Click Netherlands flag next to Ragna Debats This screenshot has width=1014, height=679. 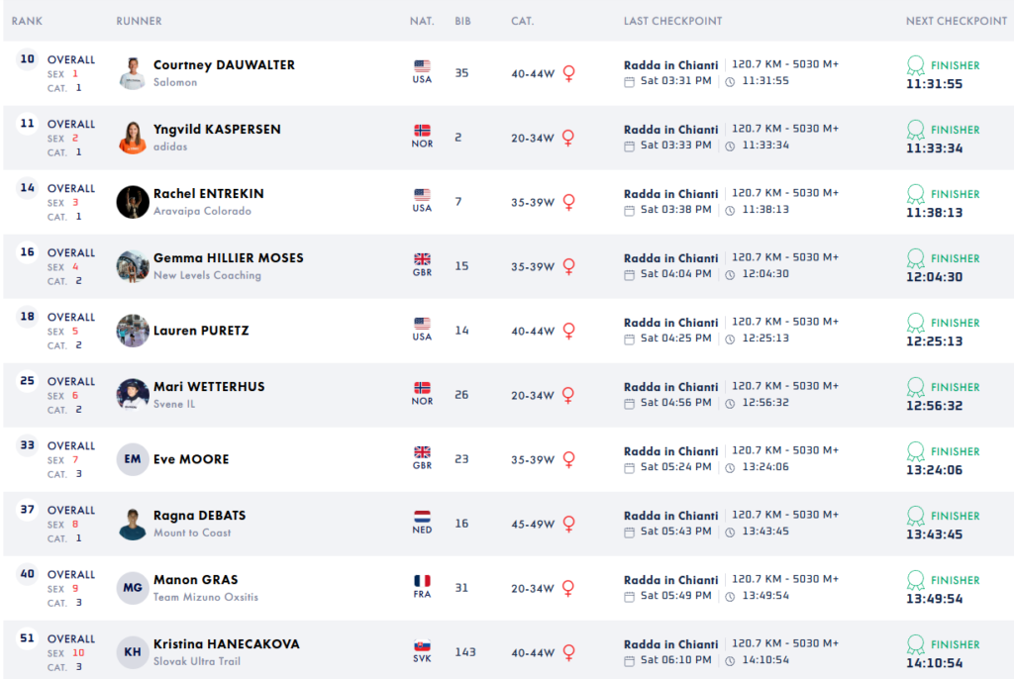click(422, 517)
